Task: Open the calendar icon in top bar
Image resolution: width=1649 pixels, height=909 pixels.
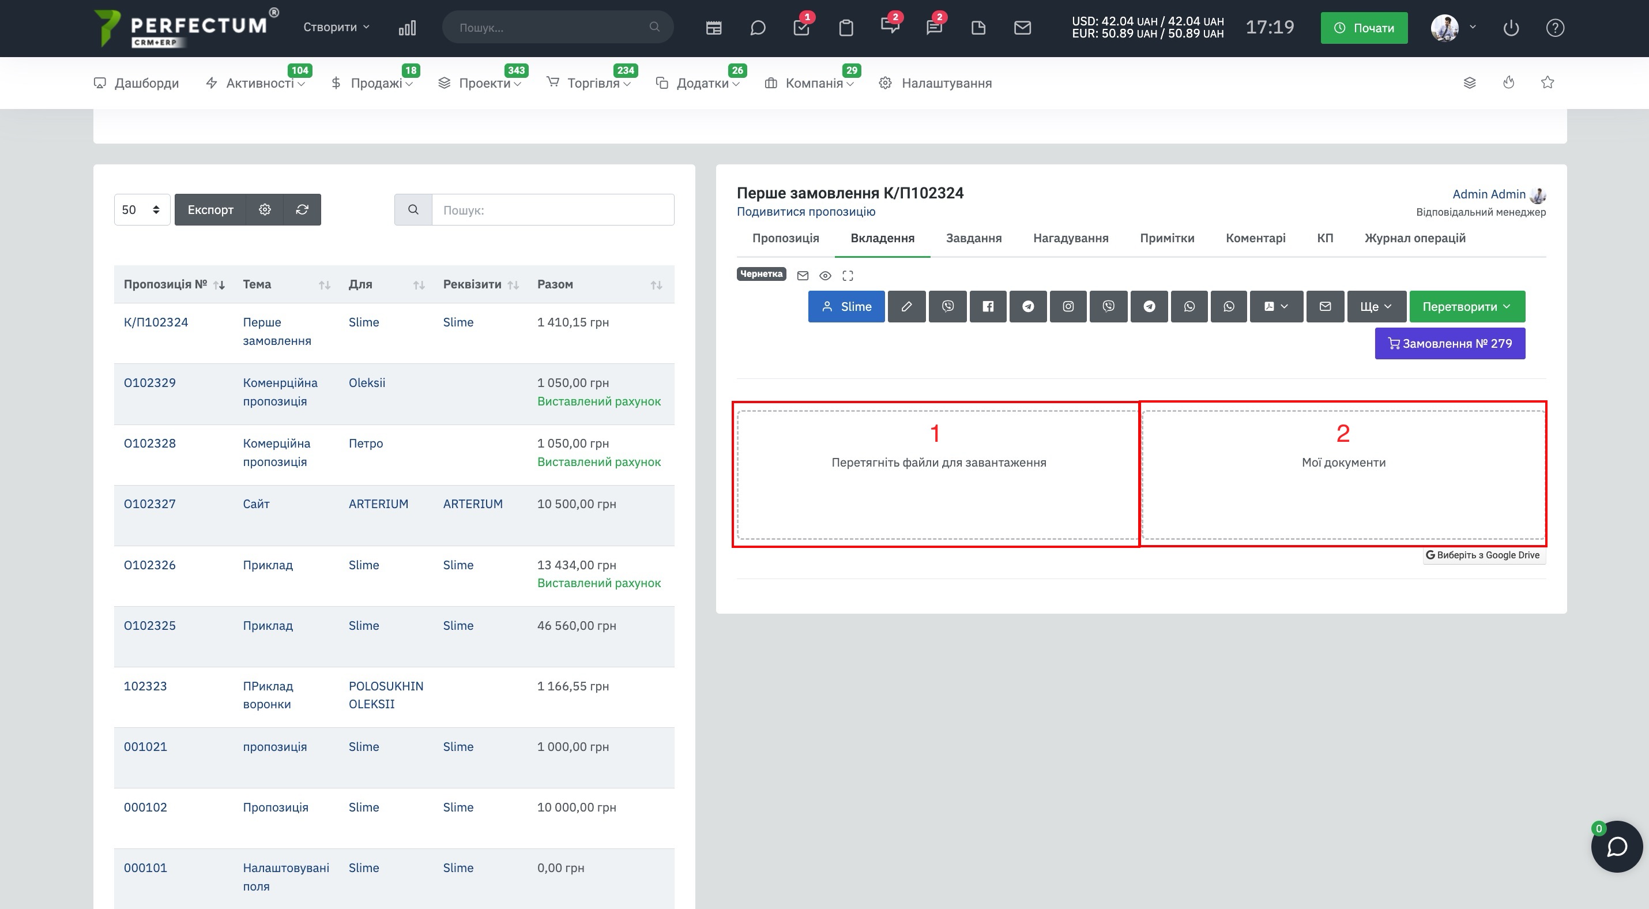Action: pyautogui.click(x=713, y=28)
